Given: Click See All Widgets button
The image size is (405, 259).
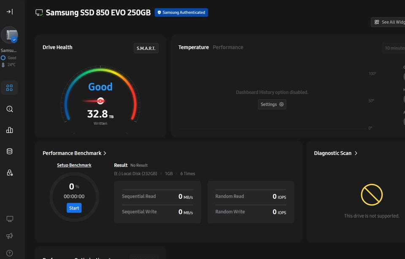Looking at the screenshot, I should pos(389,22).
